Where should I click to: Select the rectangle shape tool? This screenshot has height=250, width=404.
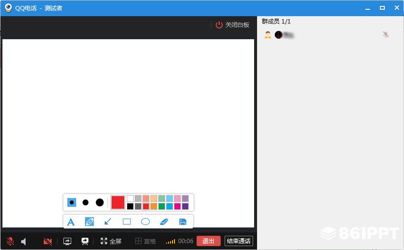coord(127,222)
